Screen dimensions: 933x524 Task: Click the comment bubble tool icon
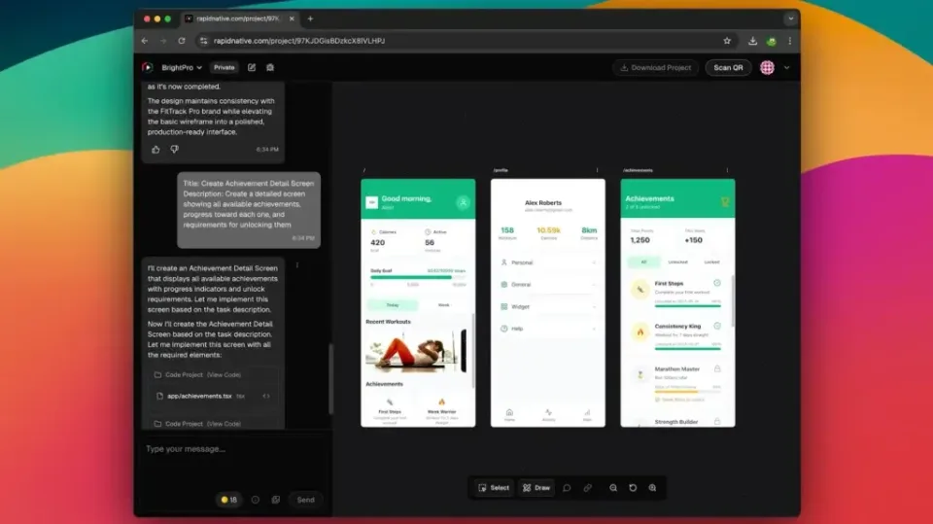click(x=567, y=488)
